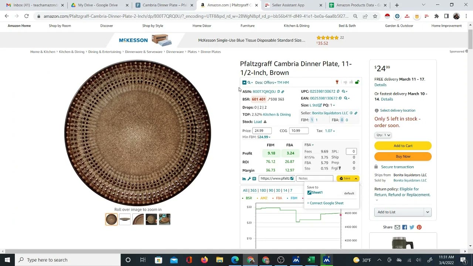Expand the EAN search dropdown
This screenshot has width=473, height=266.
tap(347, 98)
